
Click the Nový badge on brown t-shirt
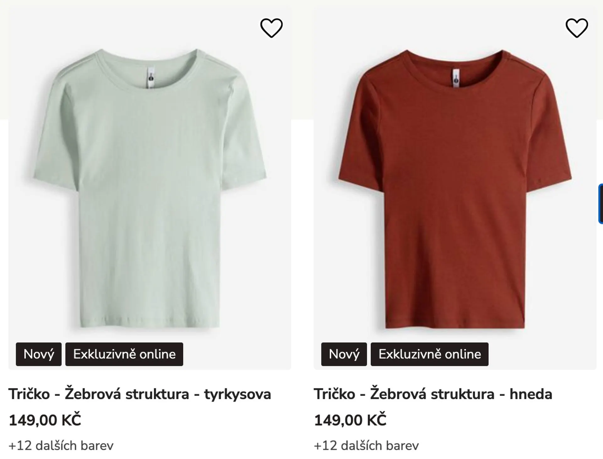[x=344, y=354]
